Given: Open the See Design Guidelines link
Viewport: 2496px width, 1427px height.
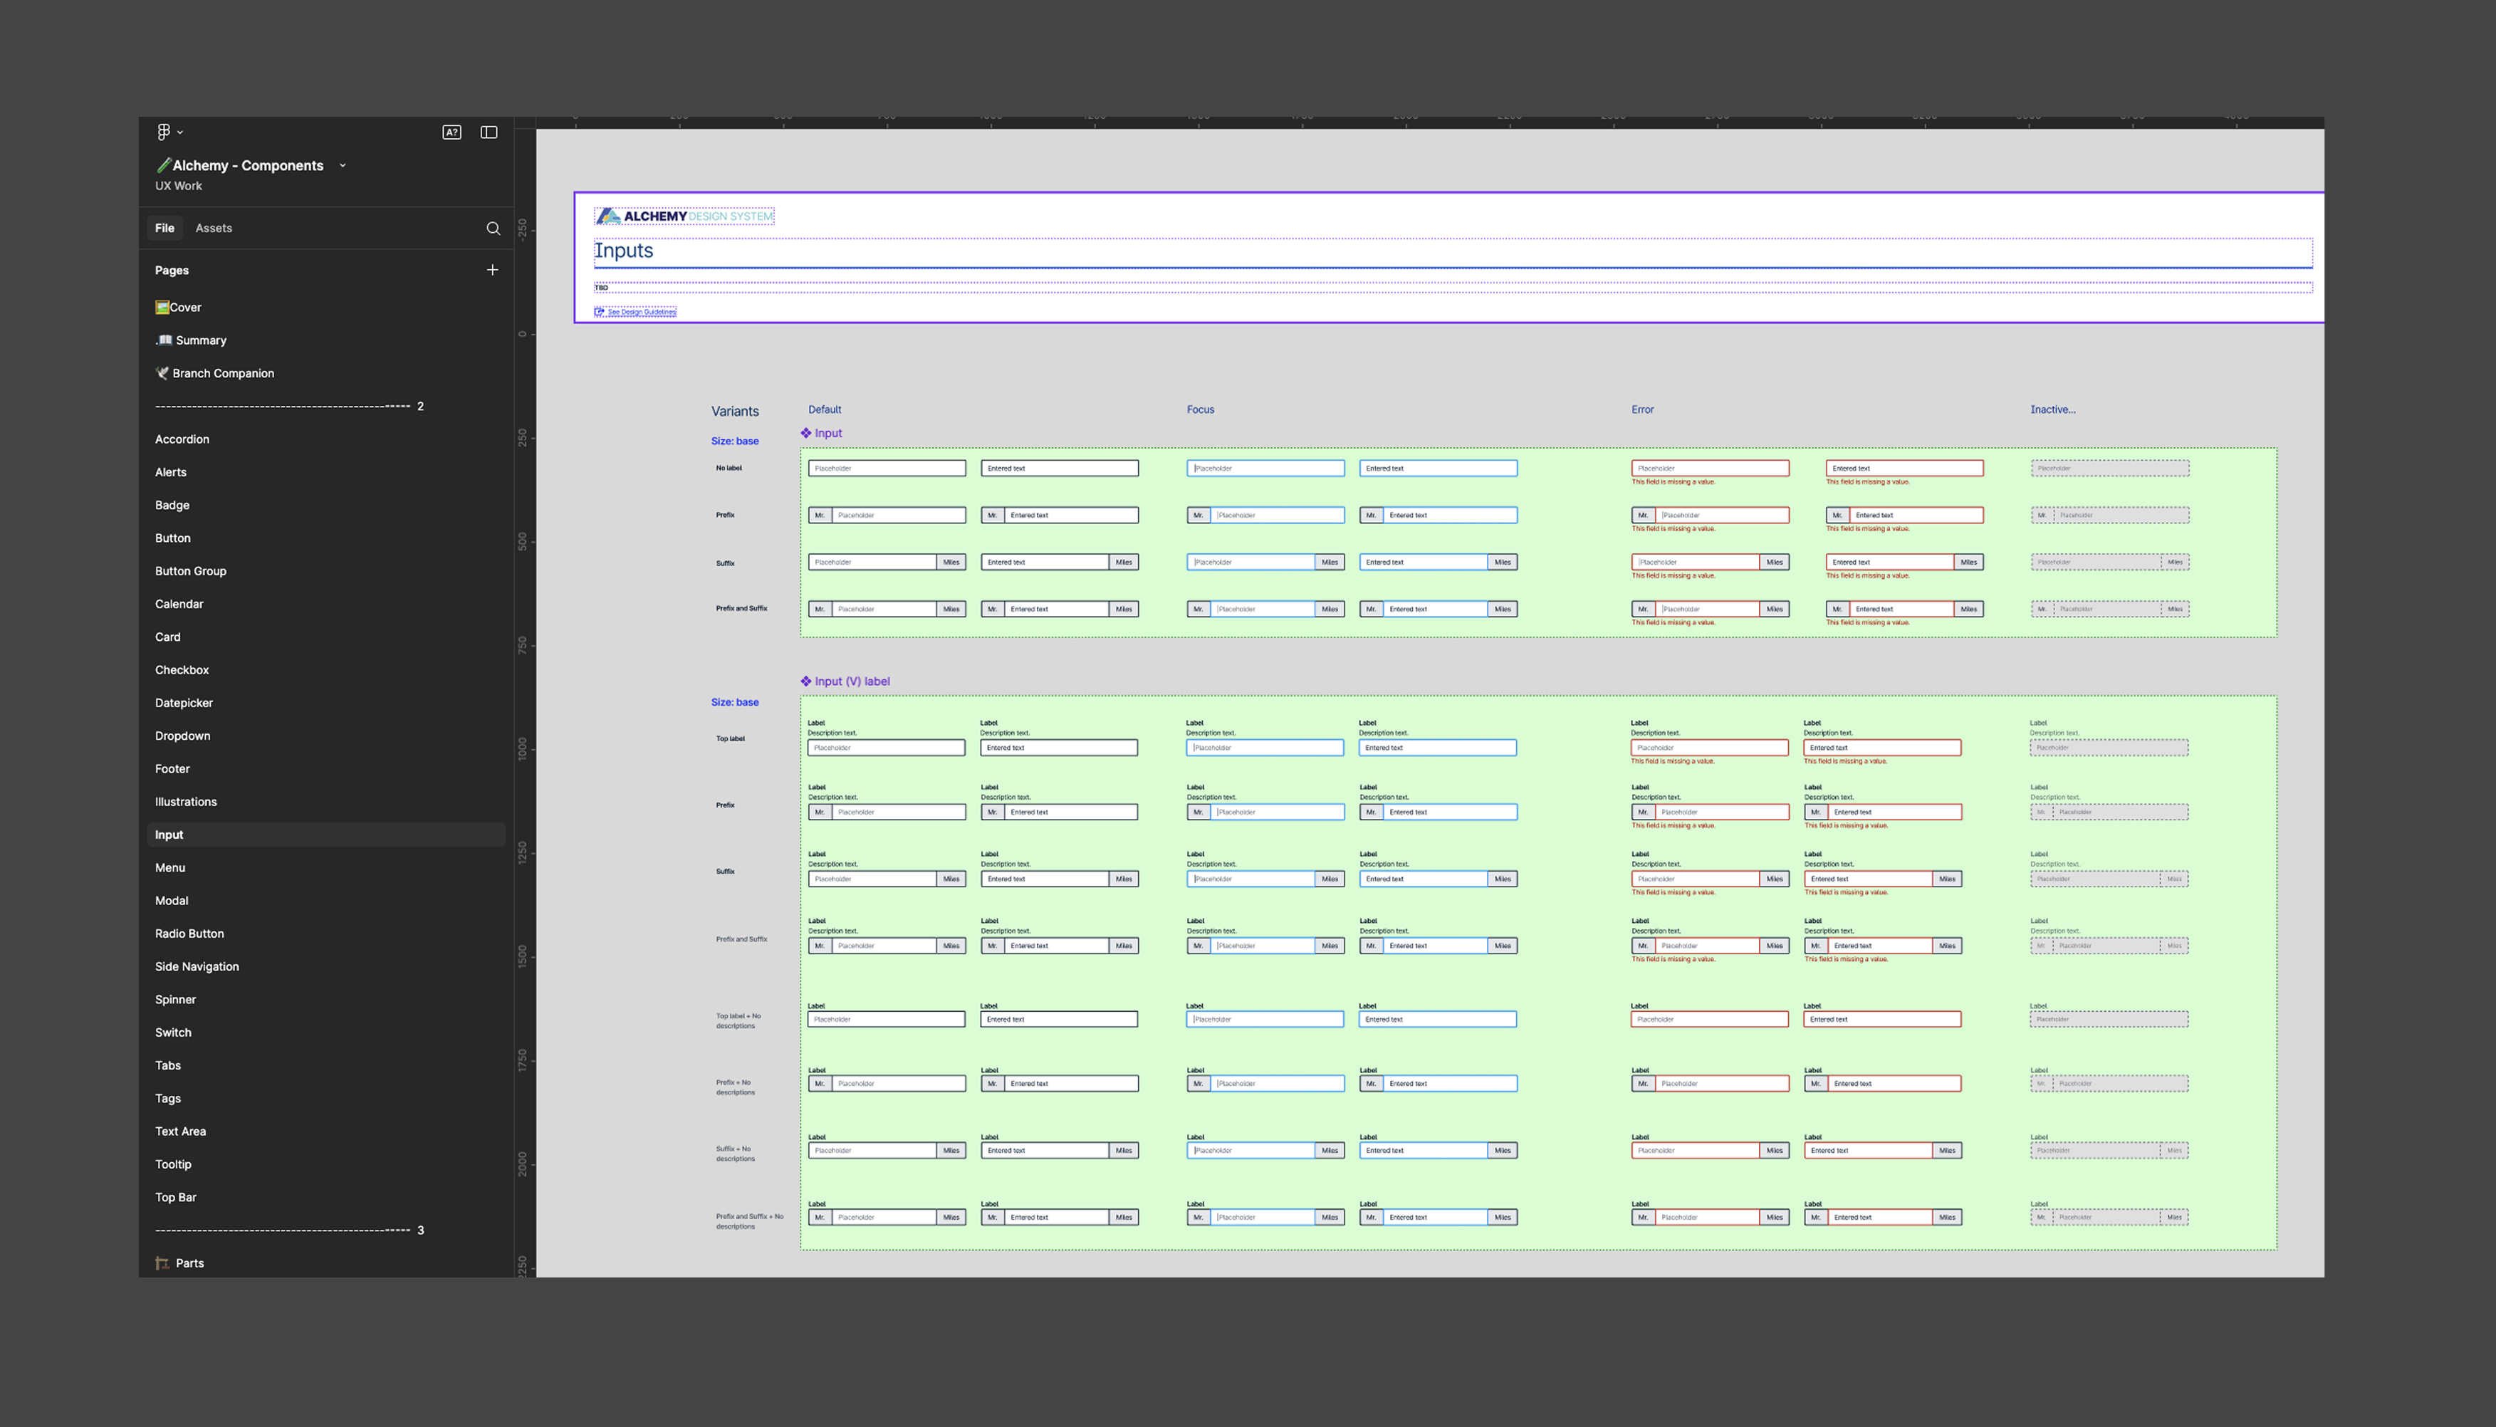Looking at the screenshot, I should [x=641, y=310].
